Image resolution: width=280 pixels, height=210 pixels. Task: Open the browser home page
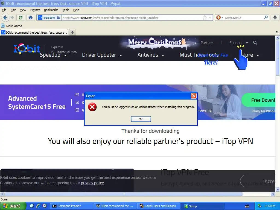(x=31, y=17)
